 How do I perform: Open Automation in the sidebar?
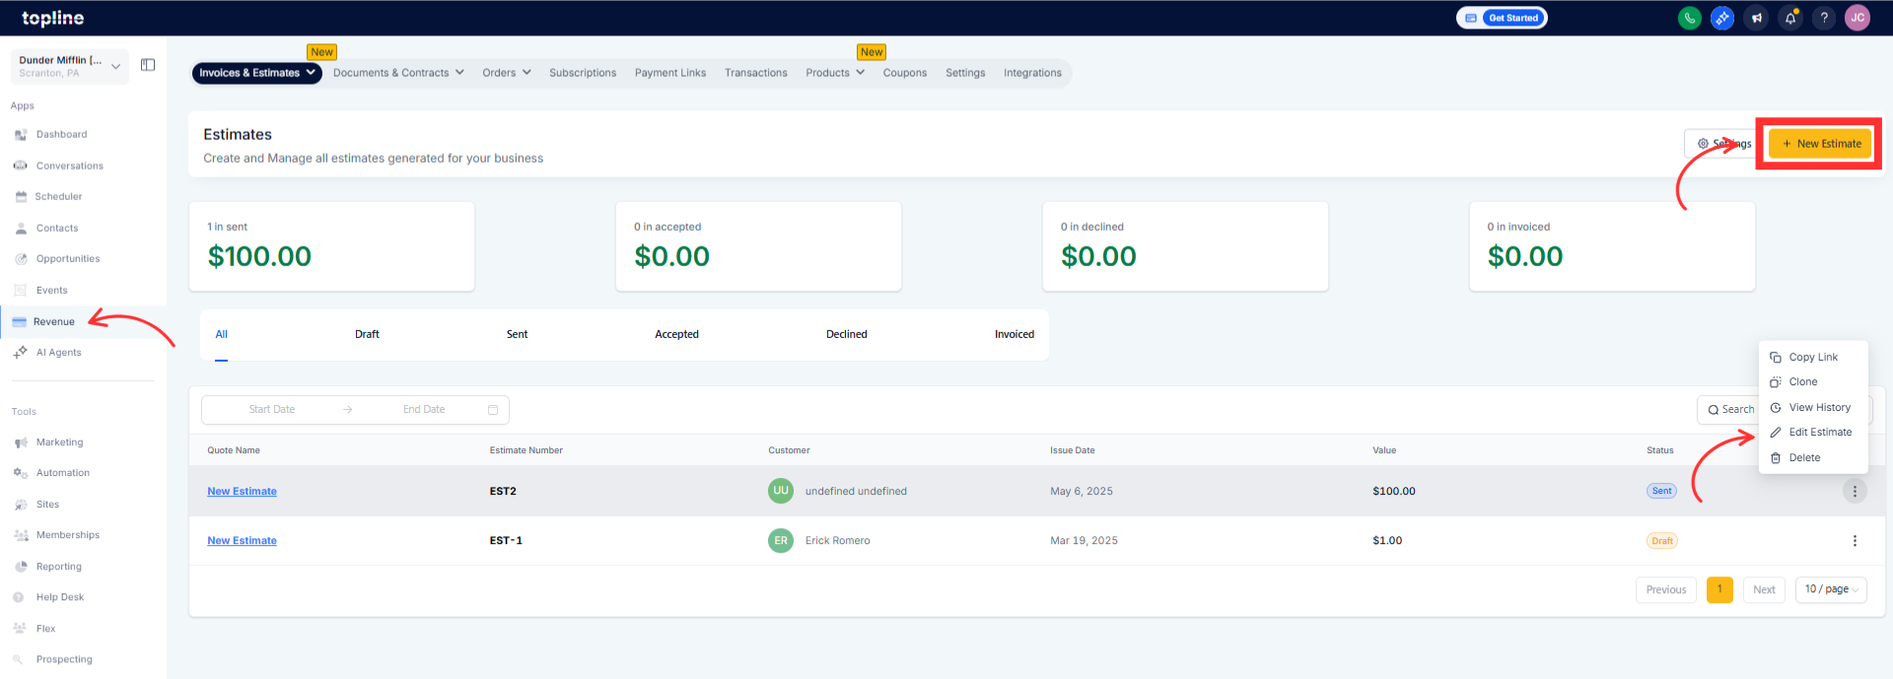[x=62, y=473]
